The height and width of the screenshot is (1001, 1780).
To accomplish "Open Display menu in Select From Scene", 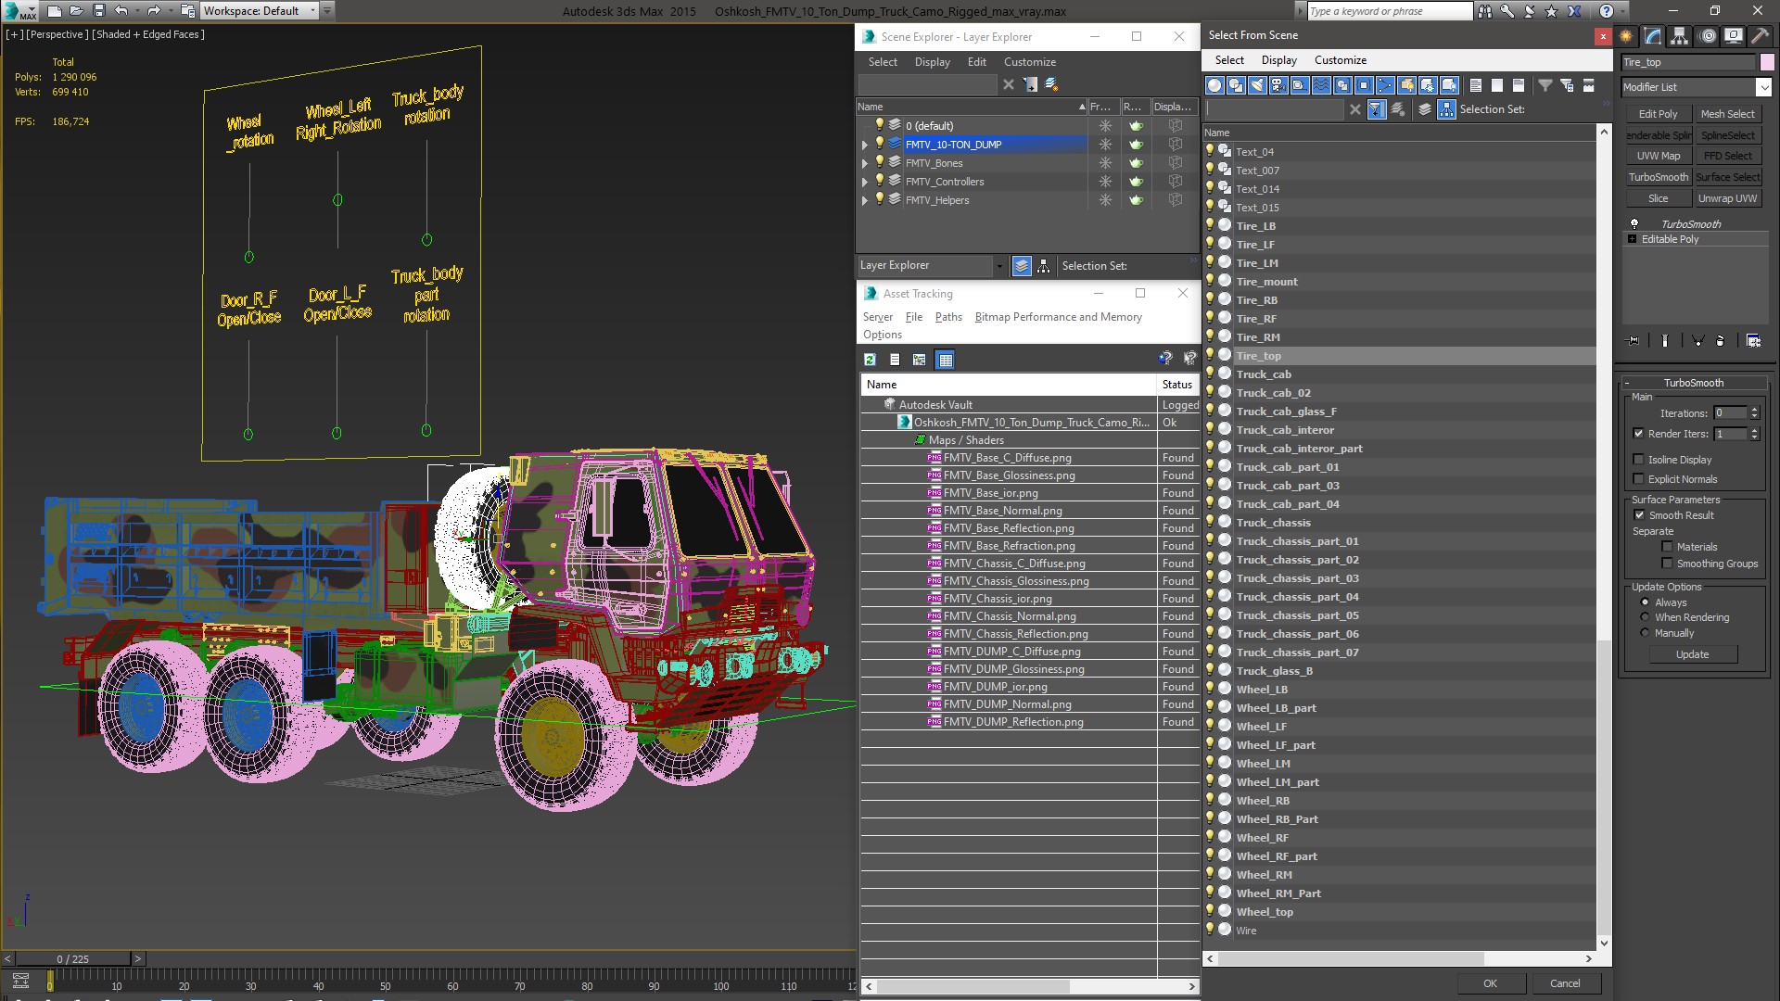I will click(1279, 60).
